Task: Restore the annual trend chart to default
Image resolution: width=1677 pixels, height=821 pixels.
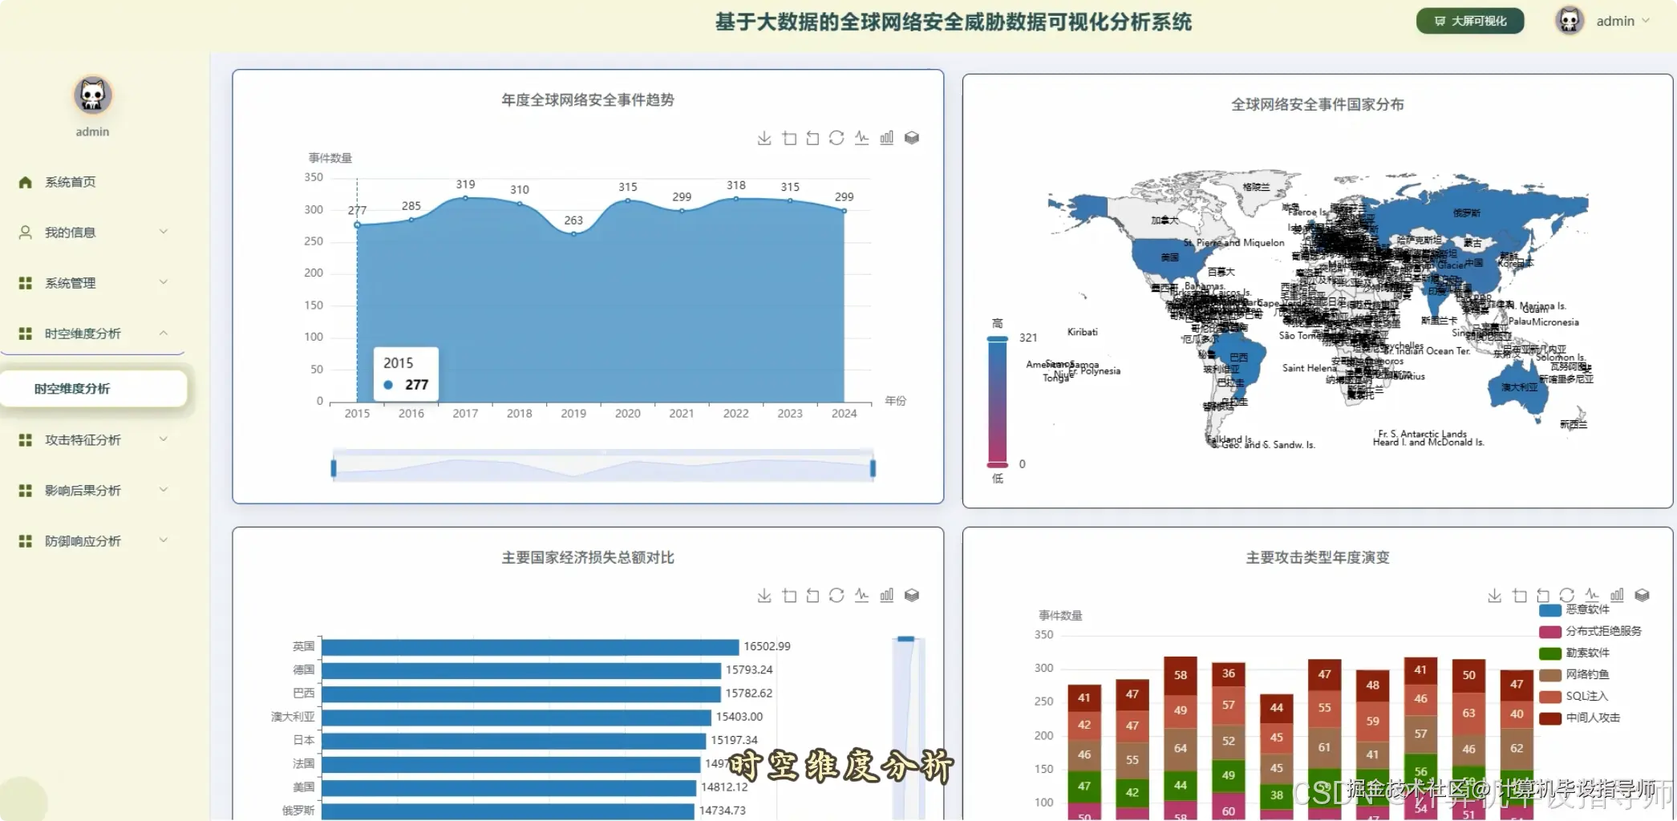Action: tap(836, 138)
